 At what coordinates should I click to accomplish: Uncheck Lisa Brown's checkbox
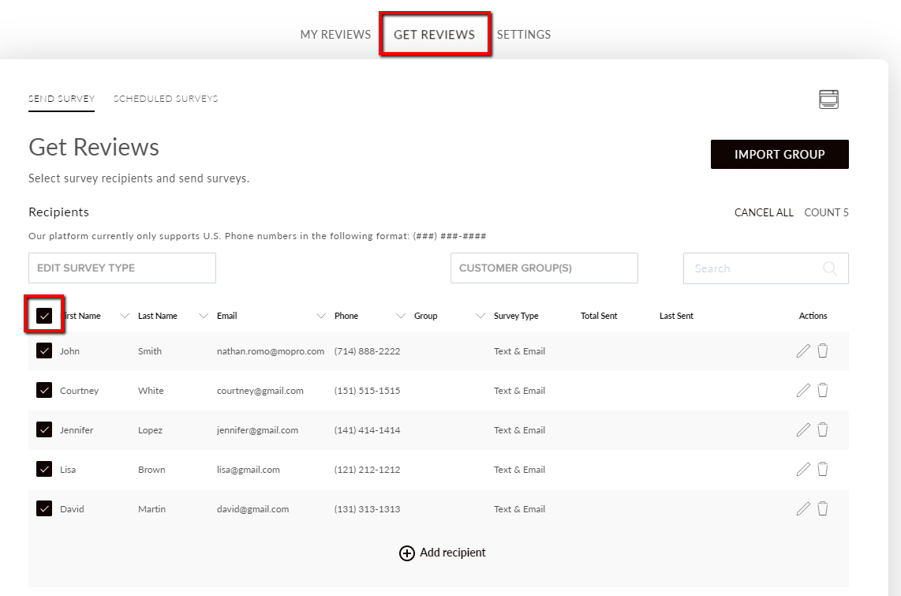44,469
